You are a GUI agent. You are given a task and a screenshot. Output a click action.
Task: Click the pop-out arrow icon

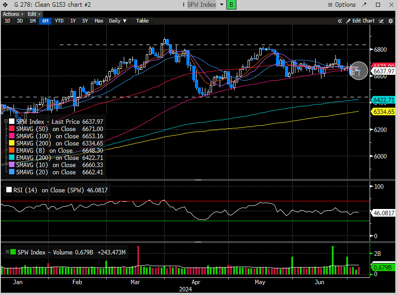coord(364,5)
